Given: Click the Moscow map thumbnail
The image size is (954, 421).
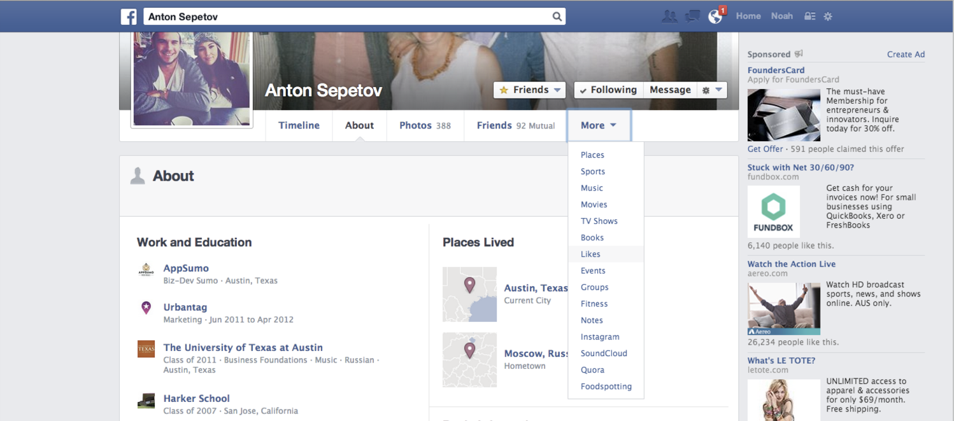Looking at the screenshot, I should pyautogui.click(x=469, y=360).
